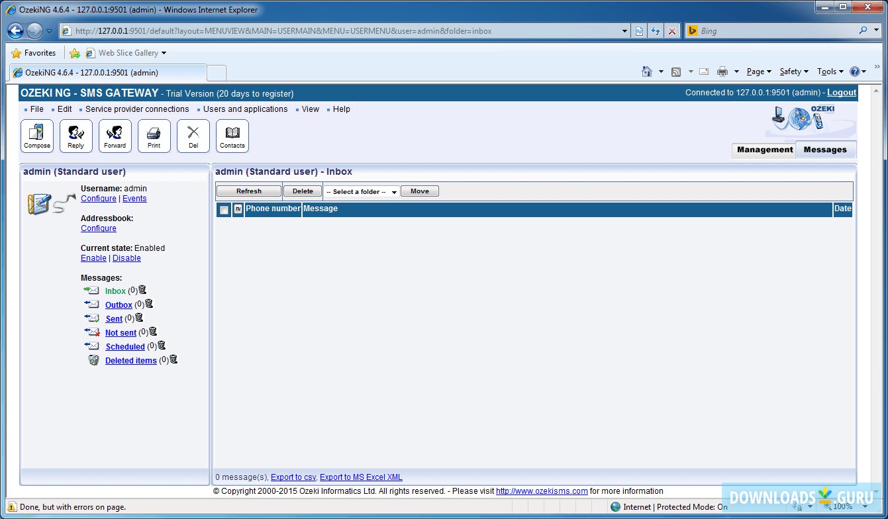888x519 pixels.
Task: Click the Not sent envelope icon
Action: click(x=91, y=332)
